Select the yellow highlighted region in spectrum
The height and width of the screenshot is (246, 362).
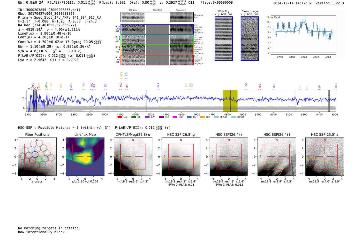pyautogui.click(x=230, y=101)
